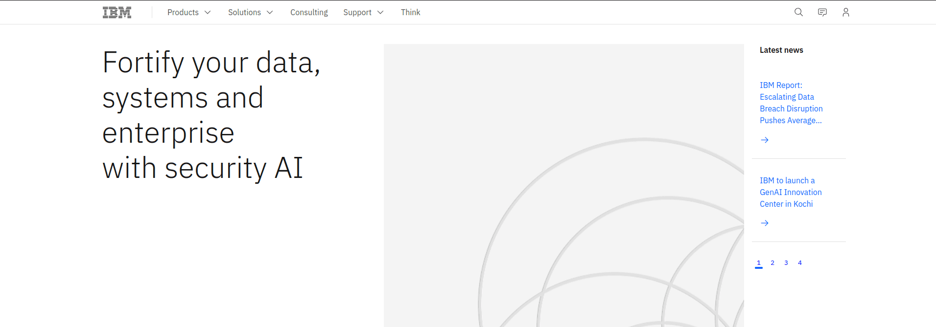
Task: Go to news page 3
Action: [x=786, y=263]
